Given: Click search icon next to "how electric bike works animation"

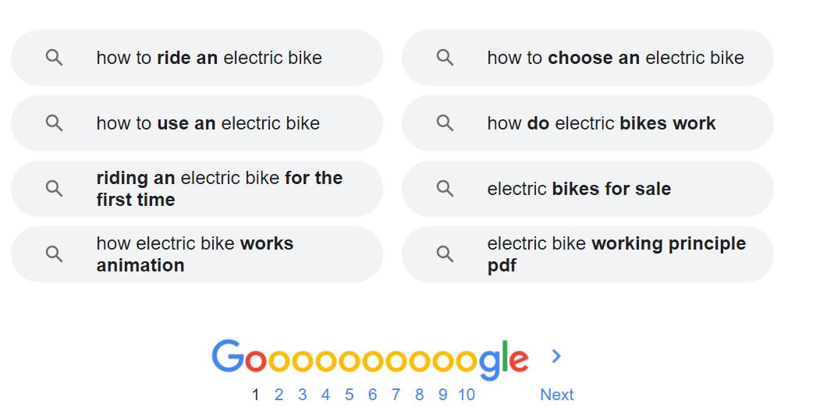Looking at the screenshot, I should coord(54,254).
